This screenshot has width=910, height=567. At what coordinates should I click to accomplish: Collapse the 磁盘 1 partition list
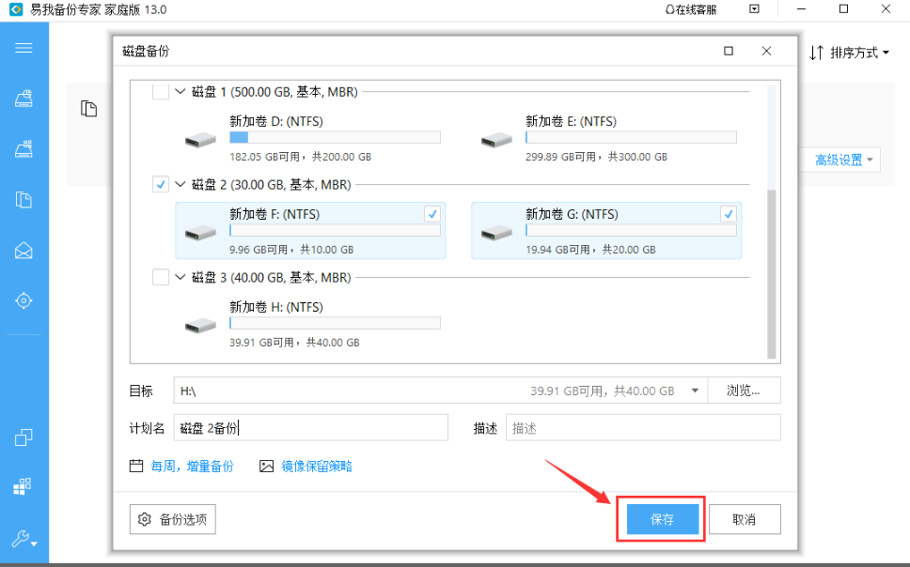pos(180,92)
